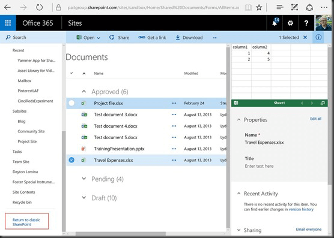Open Recycle bin in left navigation
The height and width of the screenshot is (238, 334).
(22, 202)
